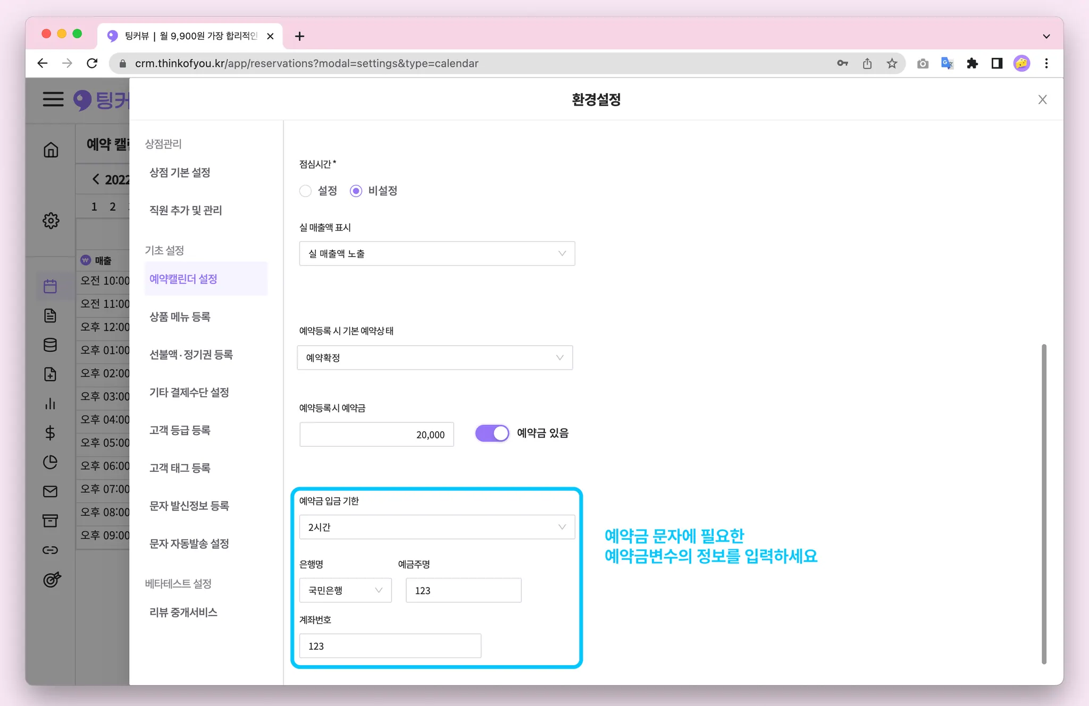Open the gear settings icon in sidebar
The image size is (1089, 706).
[x=51, y=220]
